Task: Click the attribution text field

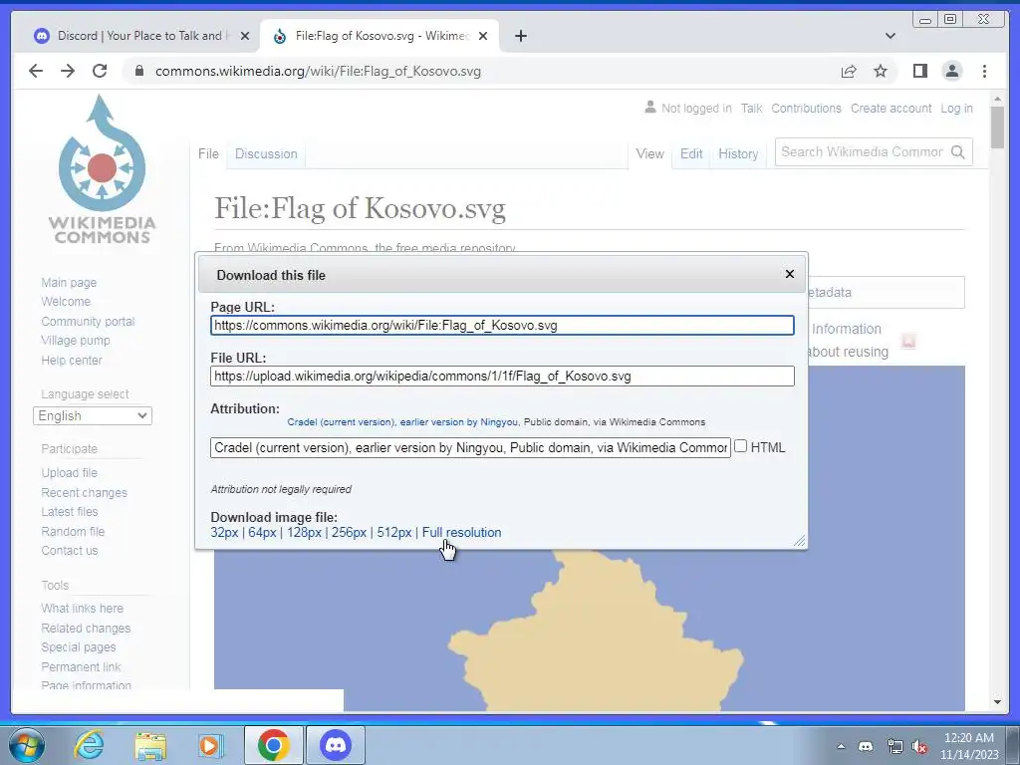Action: coord(470,447)
